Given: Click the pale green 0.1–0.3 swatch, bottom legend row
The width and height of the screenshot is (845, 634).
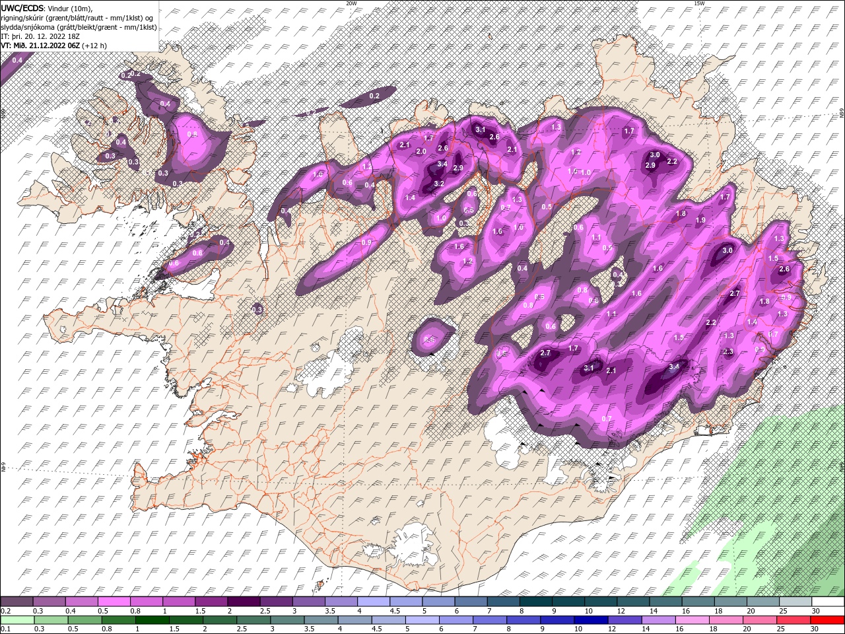Looking at the screenshot, I should 17,620.
